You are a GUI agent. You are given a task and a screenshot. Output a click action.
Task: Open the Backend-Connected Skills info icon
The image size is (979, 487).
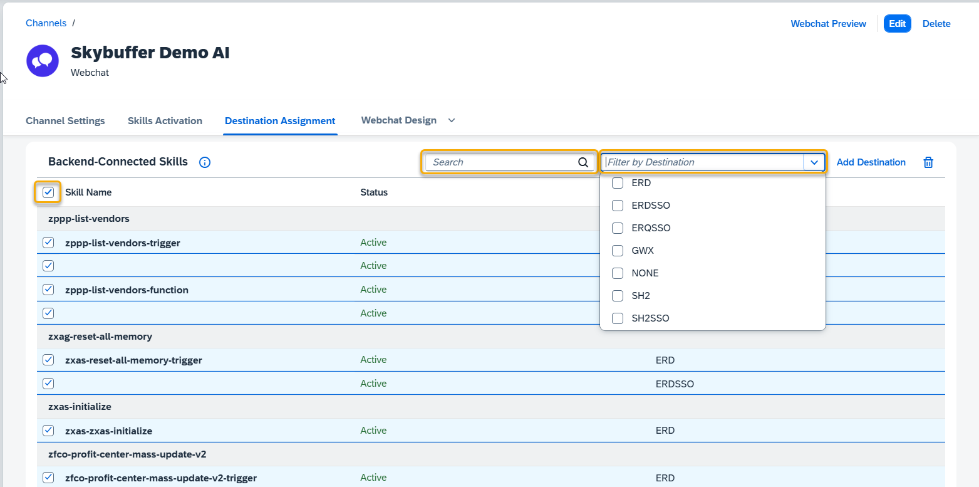pyautogui.click(x=204, y=162)
